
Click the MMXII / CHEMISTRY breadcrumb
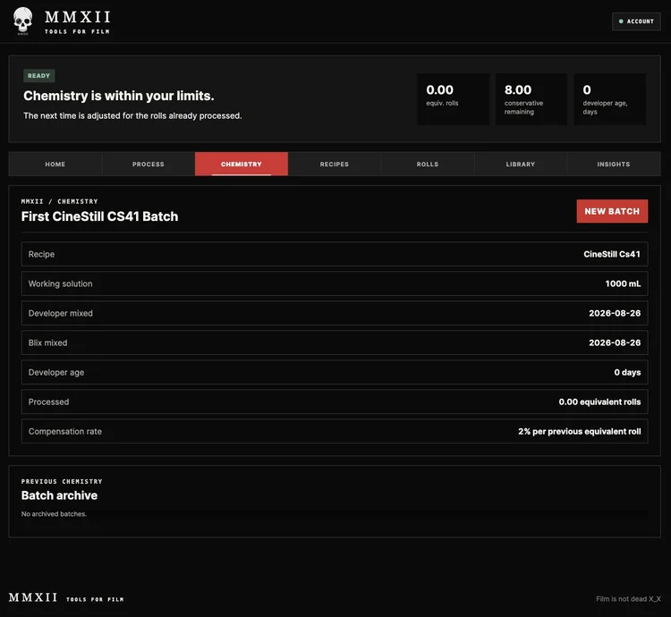59,201
